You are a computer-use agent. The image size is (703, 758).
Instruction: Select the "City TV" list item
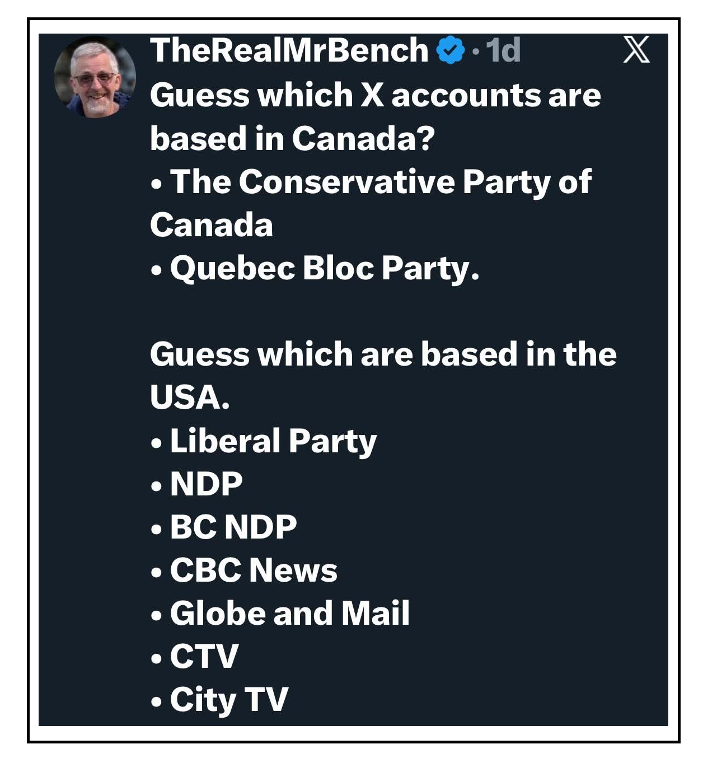tap(229, 699)
